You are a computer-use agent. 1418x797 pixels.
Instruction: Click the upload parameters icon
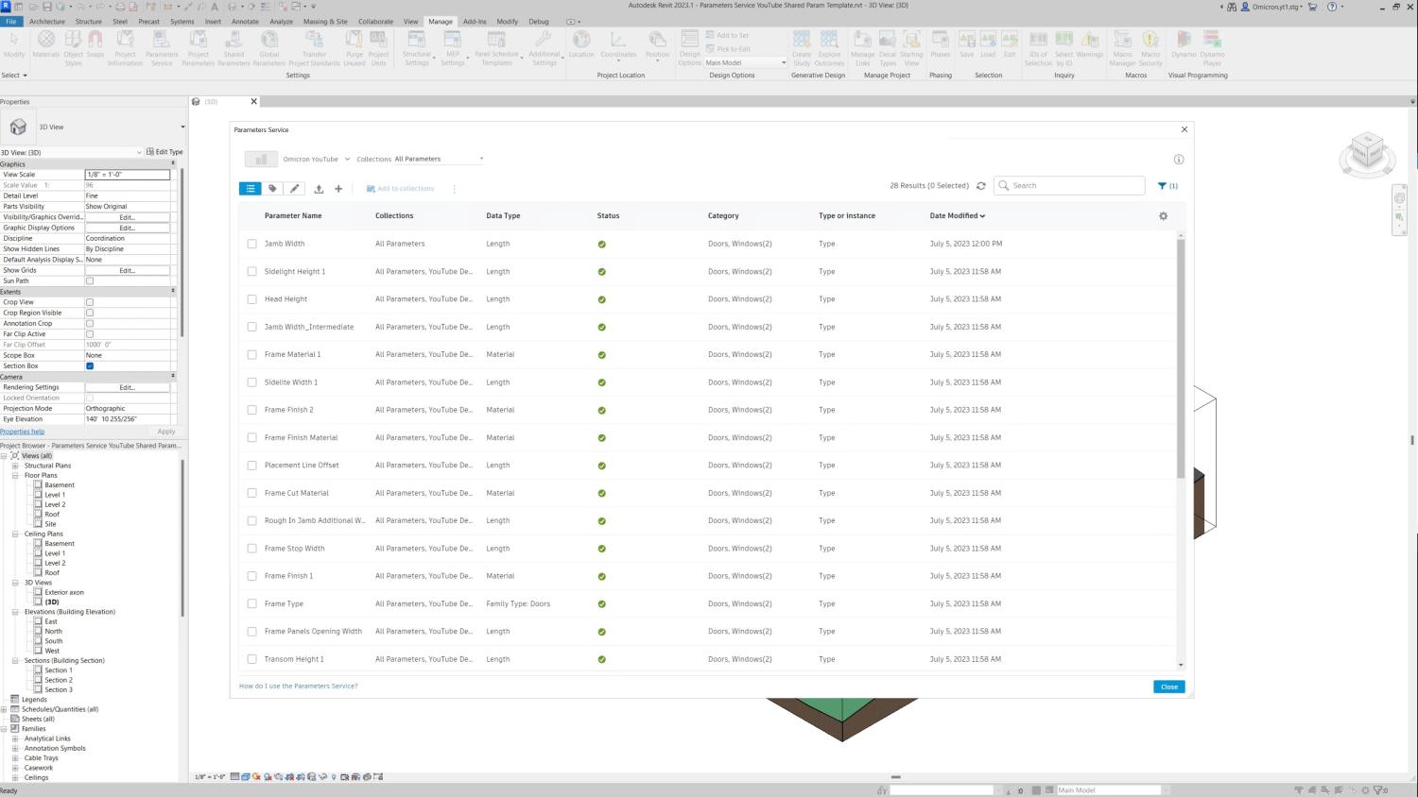tap(319, 189)
